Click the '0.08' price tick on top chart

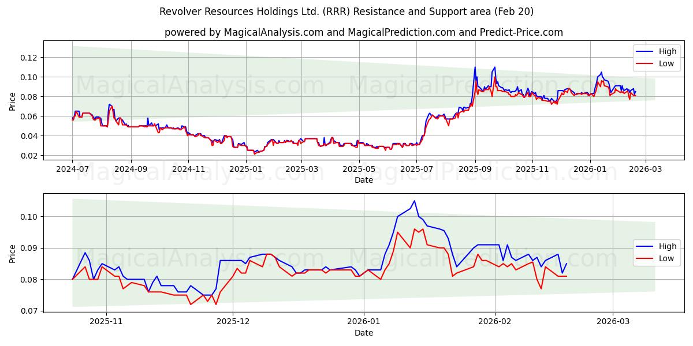pos(29,97)
